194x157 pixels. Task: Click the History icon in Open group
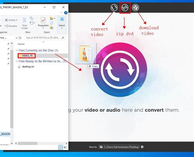coord(52,28)
